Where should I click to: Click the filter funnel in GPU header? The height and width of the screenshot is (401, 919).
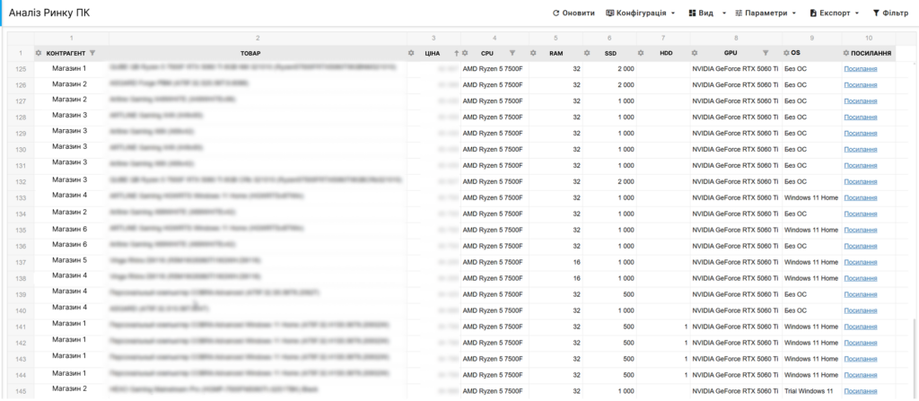[x=766, y=53]
